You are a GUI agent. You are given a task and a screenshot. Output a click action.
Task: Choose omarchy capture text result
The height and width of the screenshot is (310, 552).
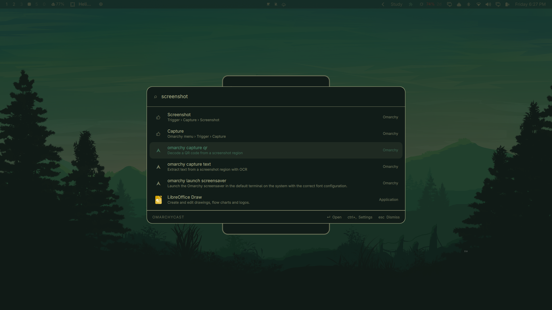coord(276,167)
